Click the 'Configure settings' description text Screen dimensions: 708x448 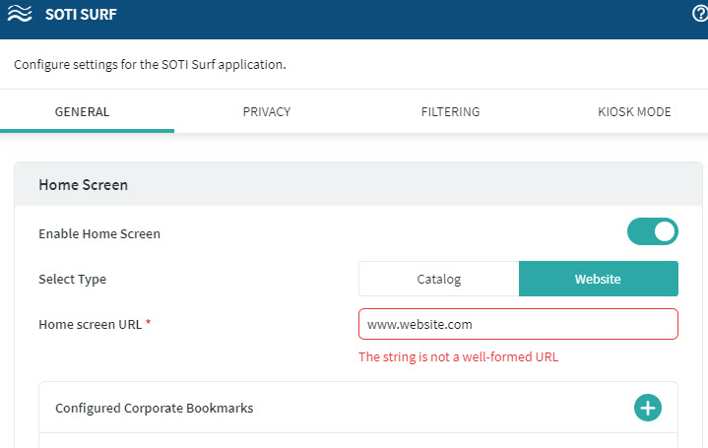tap(150, 65)
